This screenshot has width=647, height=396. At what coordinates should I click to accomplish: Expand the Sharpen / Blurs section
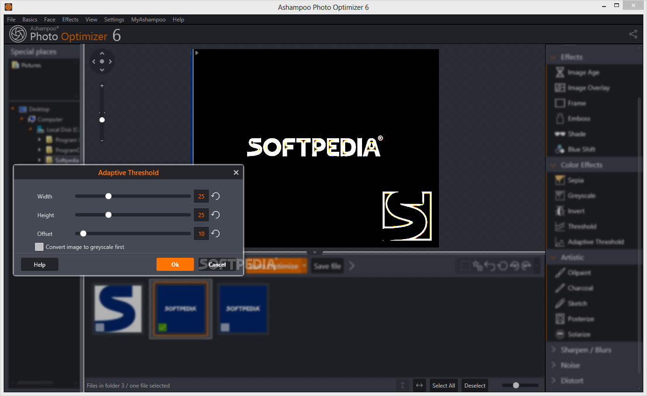554,350
